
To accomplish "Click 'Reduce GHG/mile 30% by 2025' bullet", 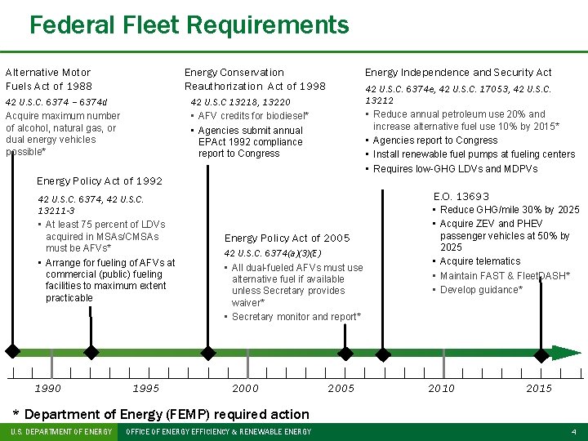I will (506, 210).
